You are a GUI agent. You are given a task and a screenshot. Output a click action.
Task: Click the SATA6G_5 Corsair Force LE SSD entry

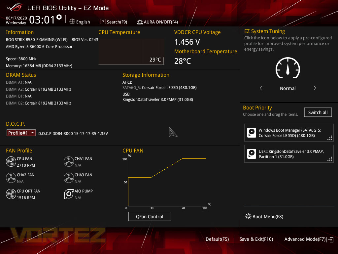[x=159, y=87]
